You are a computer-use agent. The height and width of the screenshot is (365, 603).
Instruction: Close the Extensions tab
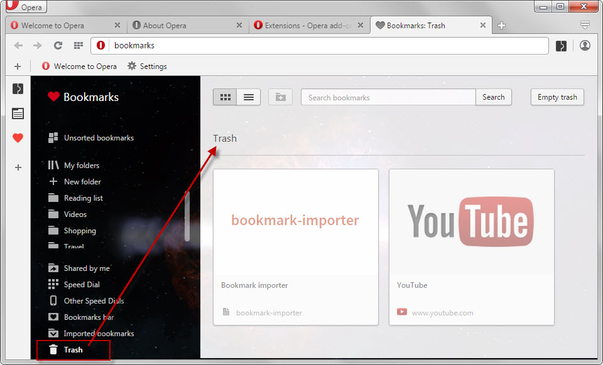[x=361, y=25]
